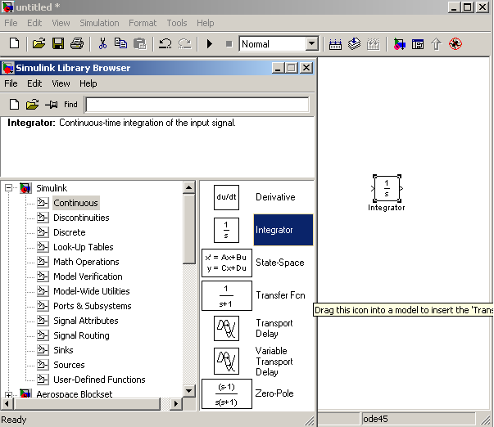Stop simulation with the square stop button

click(x=229, y=43)
